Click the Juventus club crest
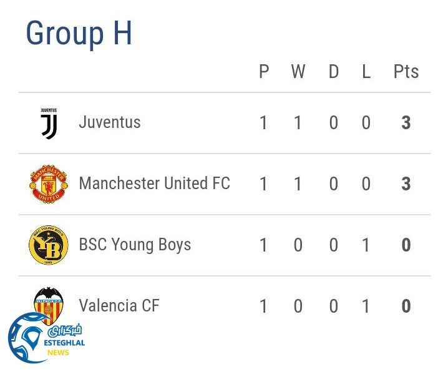Screen dimensions: 438x377 49,123
